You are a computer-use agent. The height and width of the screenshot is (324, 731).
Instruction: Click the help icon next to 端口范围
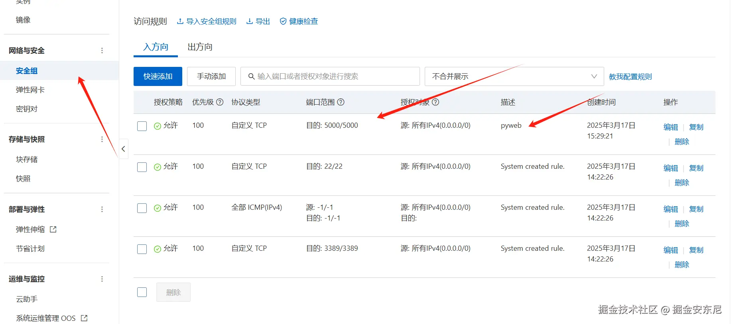click(x=341, y=102)
